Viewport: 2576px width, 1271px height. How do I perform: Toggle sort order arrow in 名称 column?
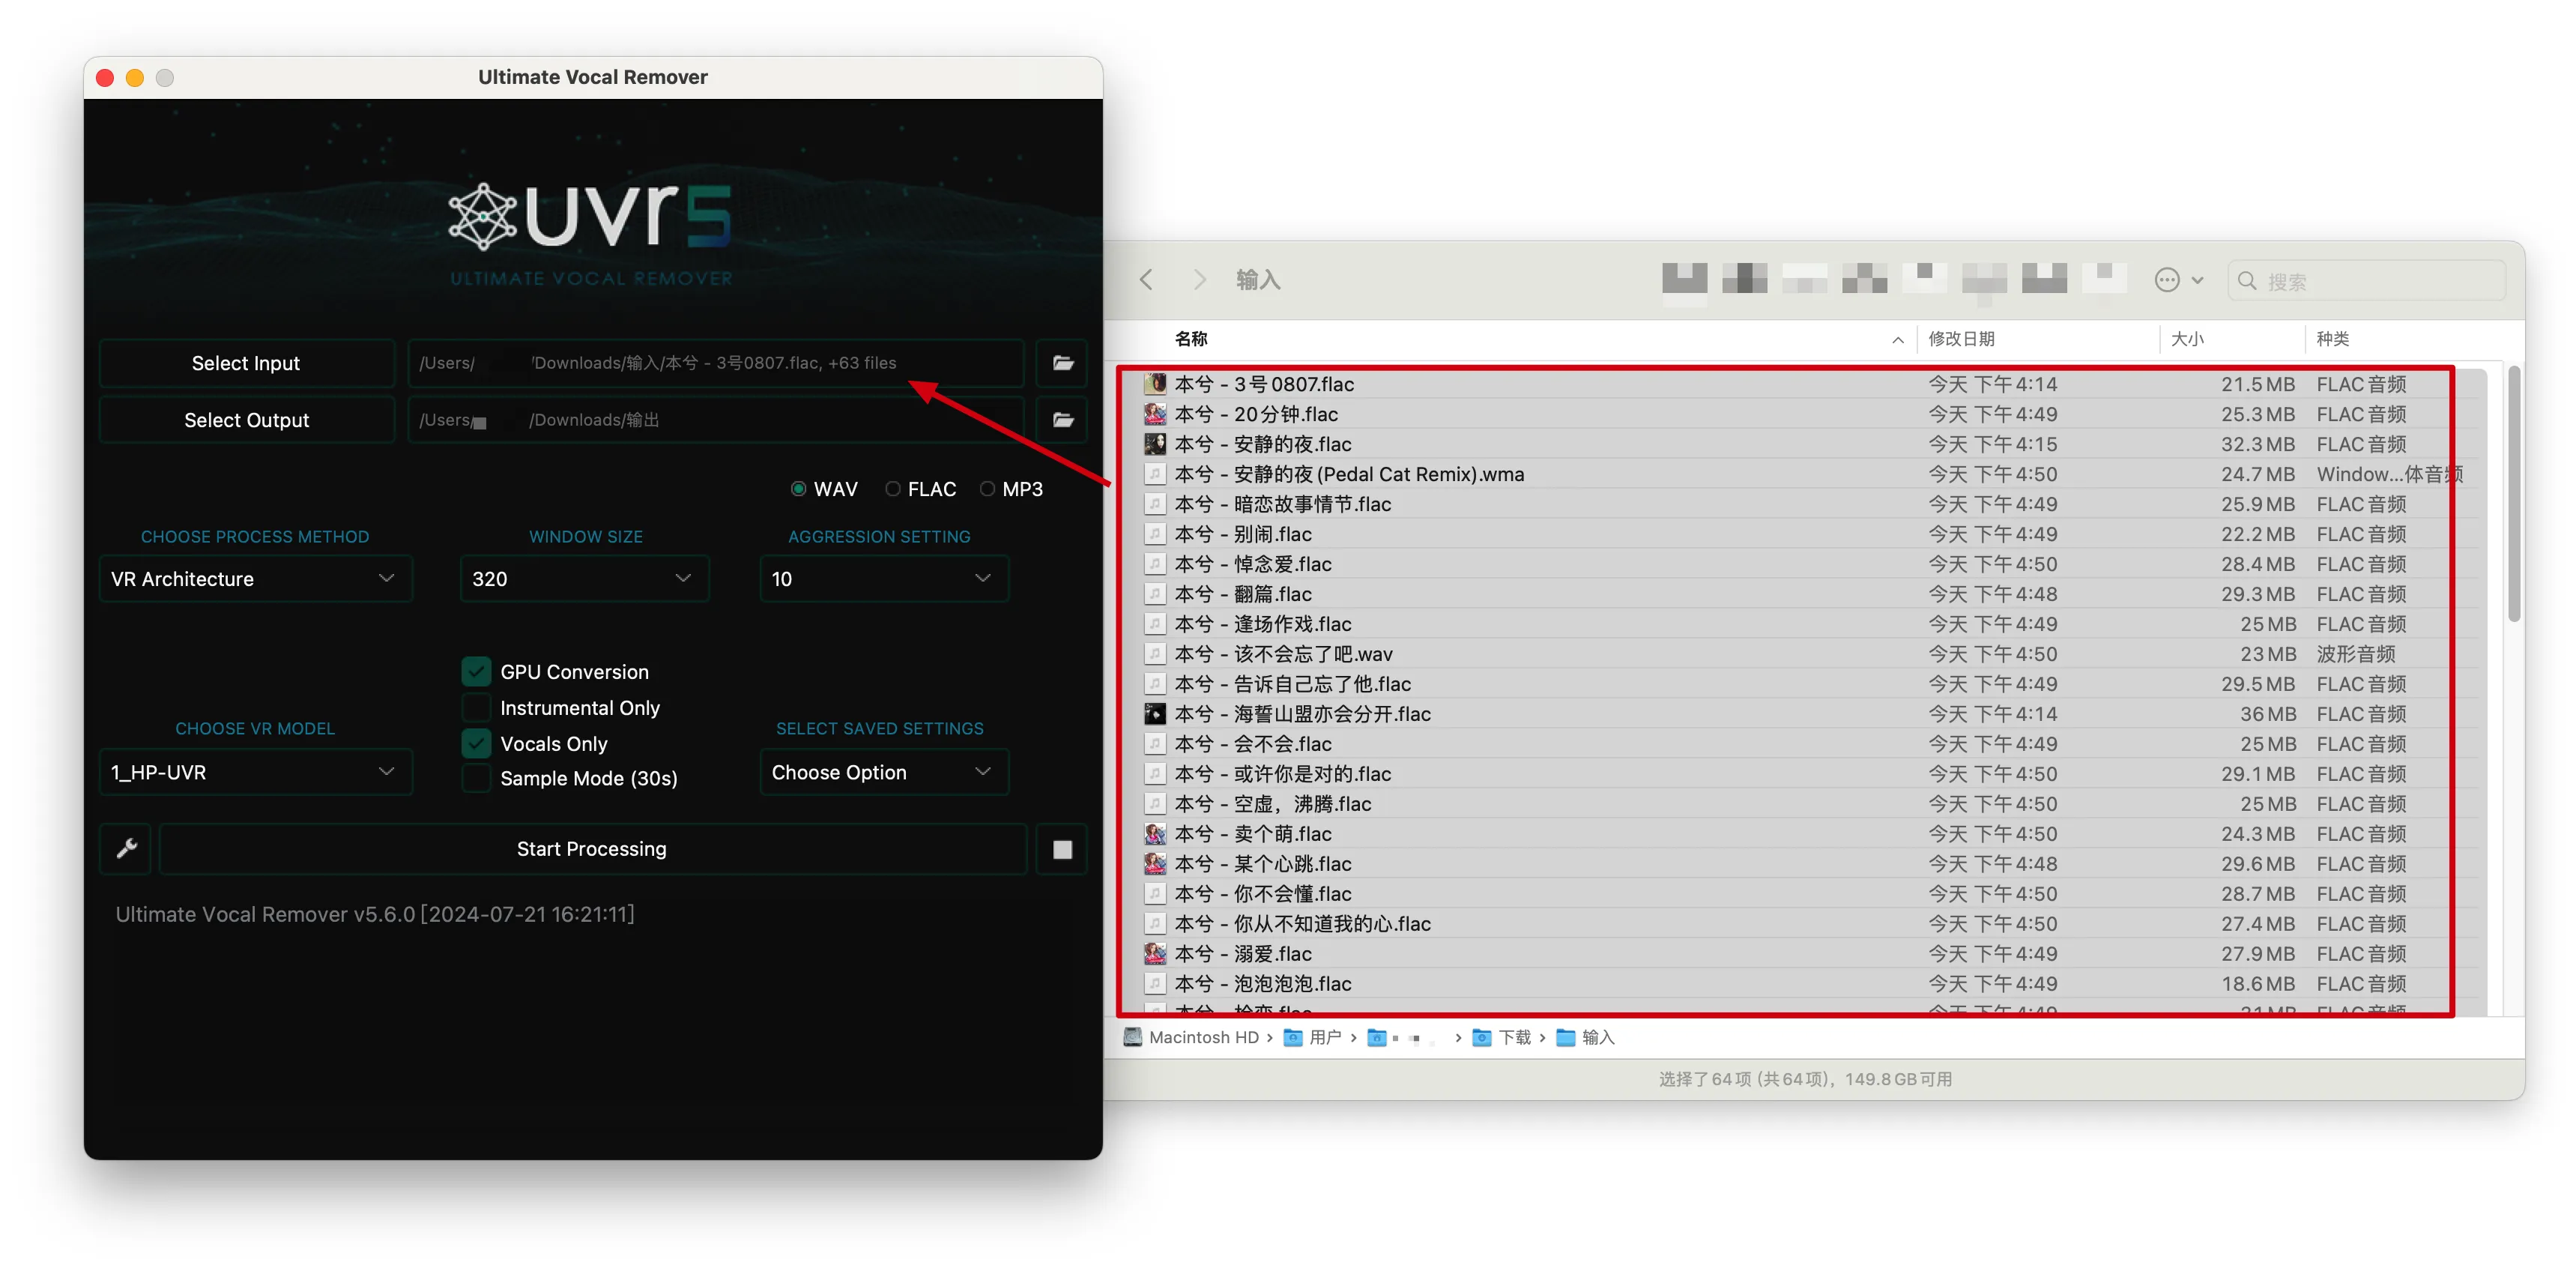tap(1897, 340)
